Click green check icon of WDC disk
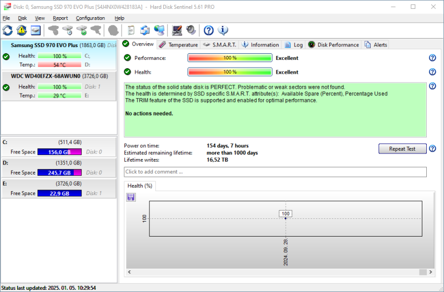Image resolution: width=444 pixels, height=292 pixels. point(6,88)
